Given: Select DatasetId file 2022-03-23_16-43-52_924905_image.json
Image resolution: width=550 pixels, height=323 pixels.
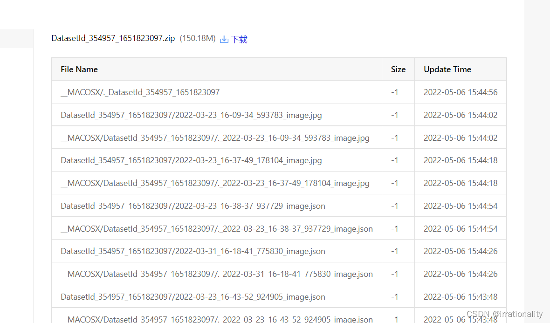Looking at the screenshot, I should point(193,297).
